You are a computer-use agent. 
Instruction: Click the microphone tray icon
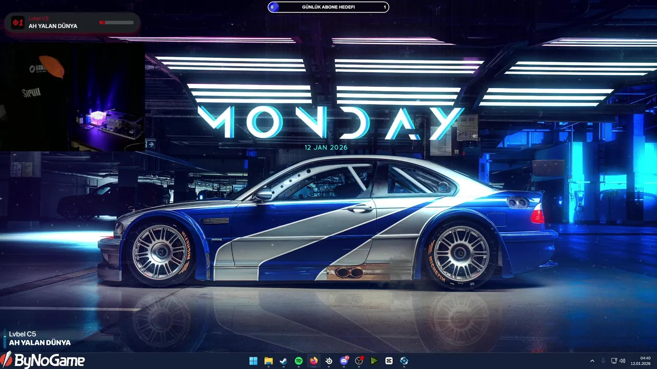coord(603,361)
